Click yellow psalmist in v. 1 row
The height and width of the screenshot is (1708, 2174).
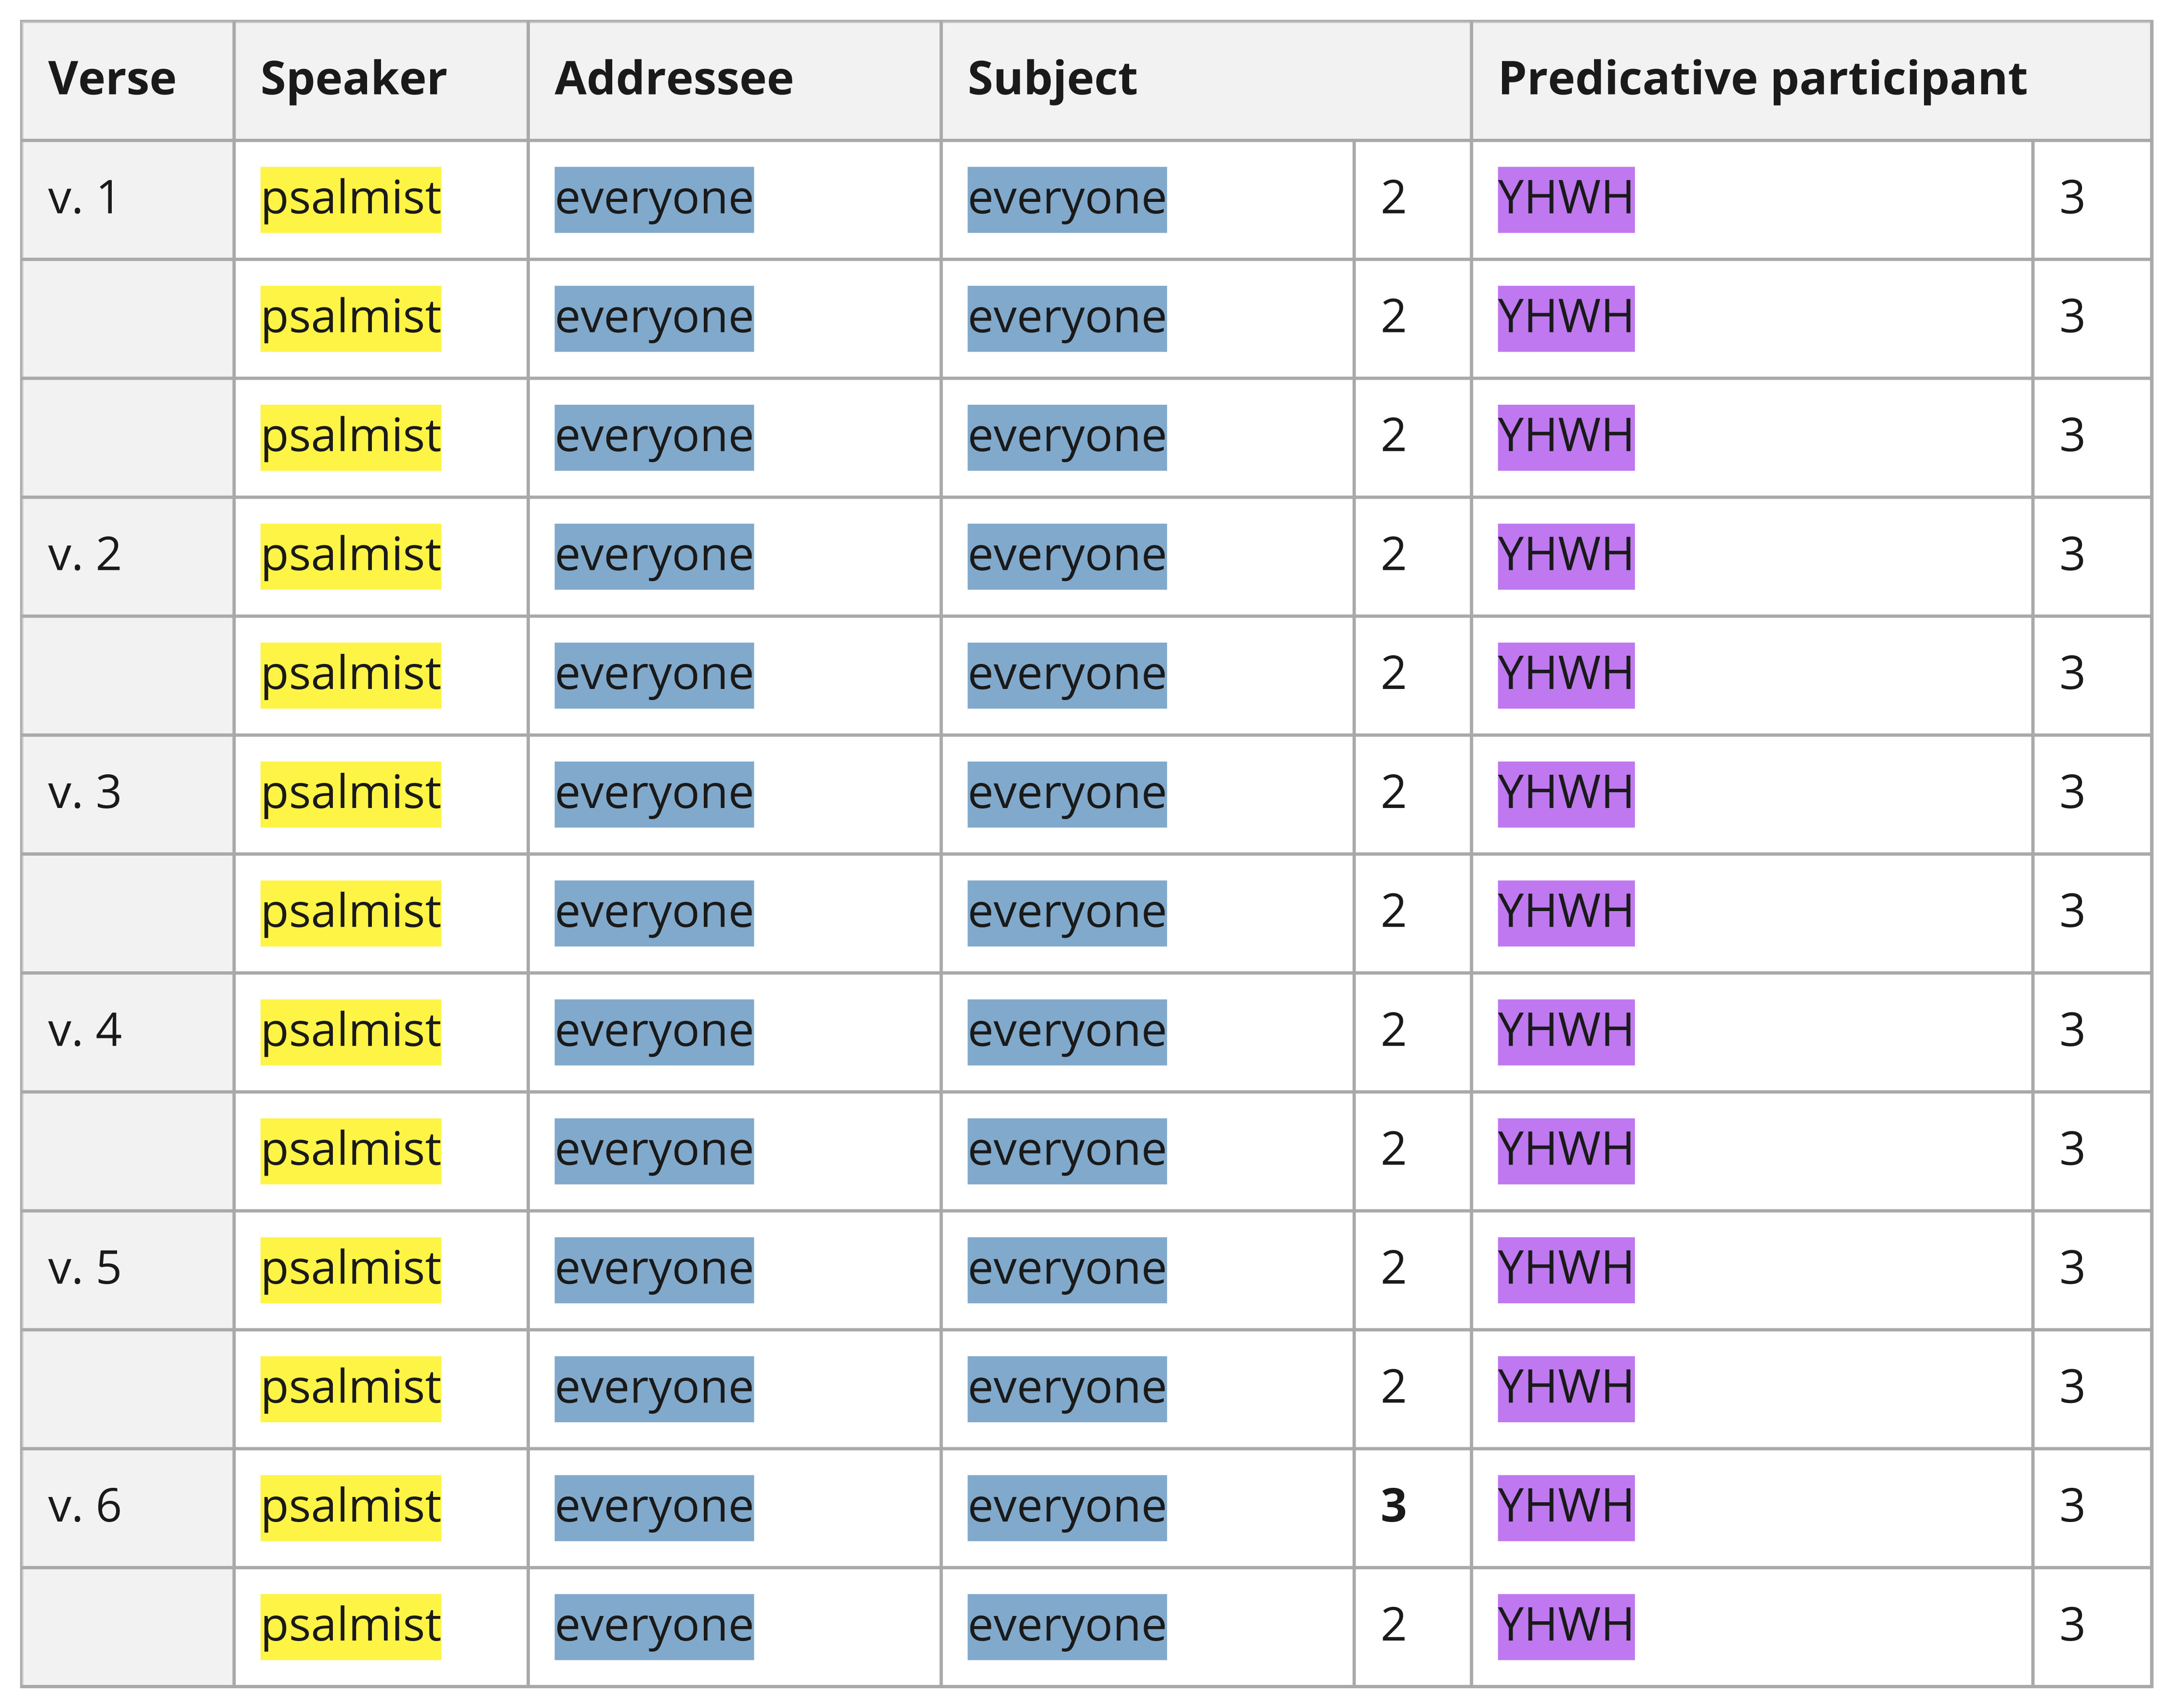[351, 199]
